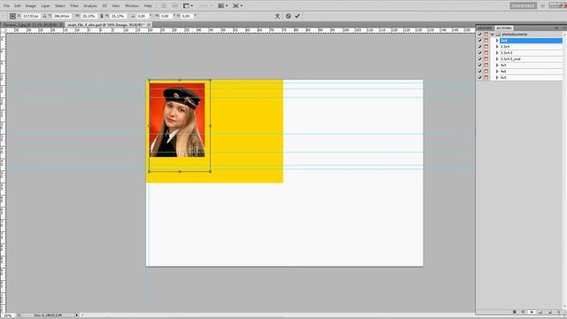Open the Arrange Documents dropdown

tap(222, 6)
